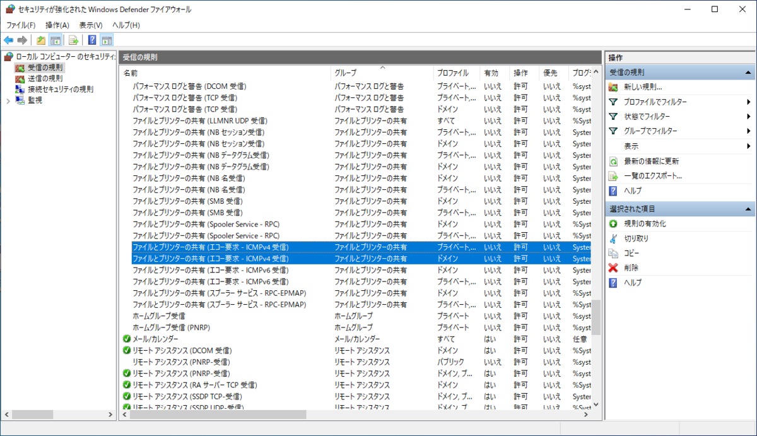
Task: Sort by the グループ column header
Action: click(382, 73)
